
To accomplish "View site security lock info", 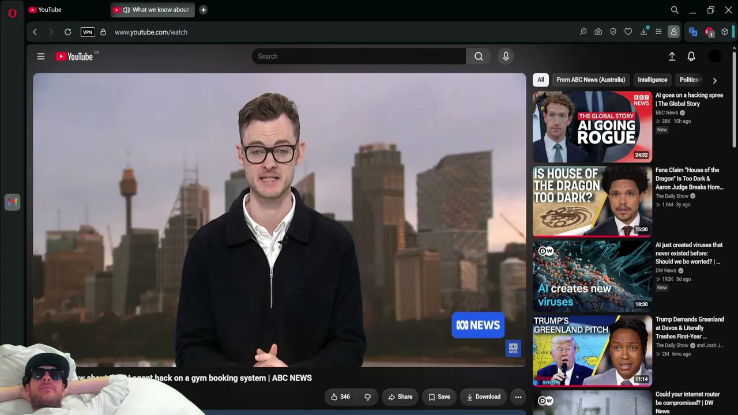I will pos(103,32).
